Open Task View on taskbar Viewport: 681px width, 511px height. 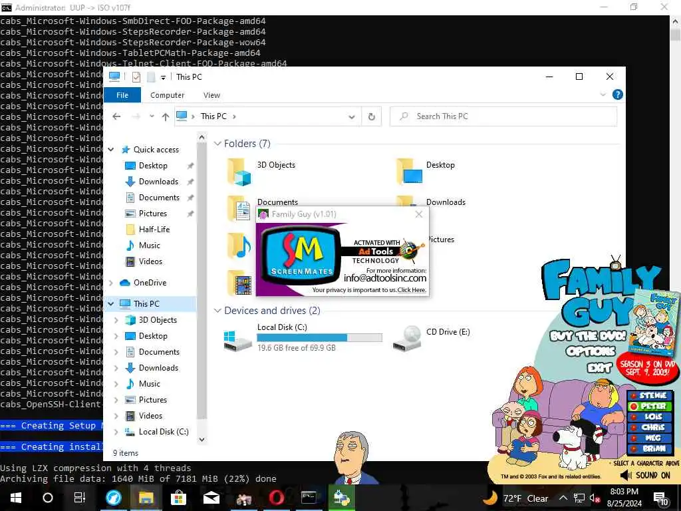[80, 498]
